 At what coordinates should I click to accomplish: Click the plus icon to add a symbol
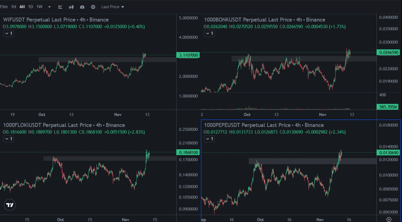(93, 7)
